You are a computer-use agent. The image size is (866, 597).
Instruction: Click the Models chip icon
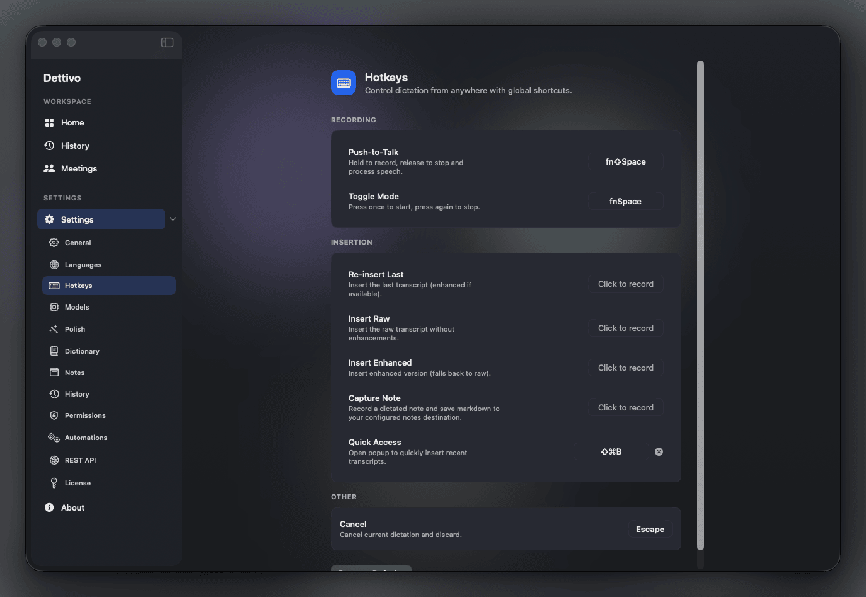(54, 307)
